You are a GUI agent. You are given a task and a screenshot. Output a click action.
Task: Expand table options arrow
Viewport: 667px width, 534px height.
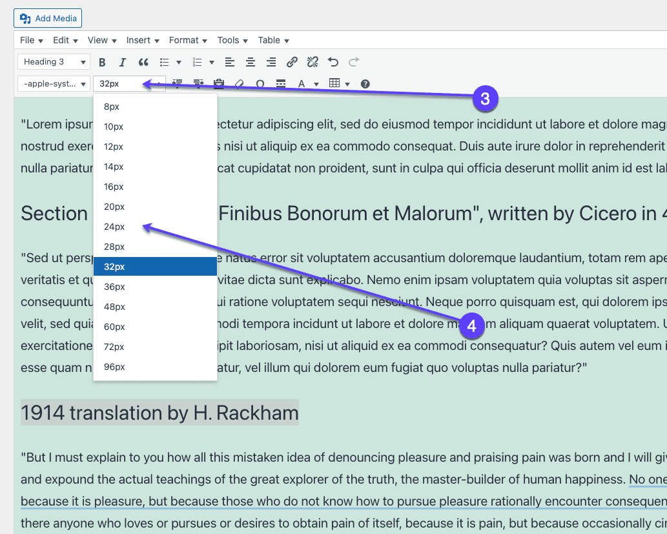[347, 84]
